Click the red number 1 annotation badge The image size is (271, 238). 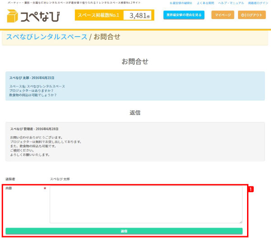click(252, 189)
